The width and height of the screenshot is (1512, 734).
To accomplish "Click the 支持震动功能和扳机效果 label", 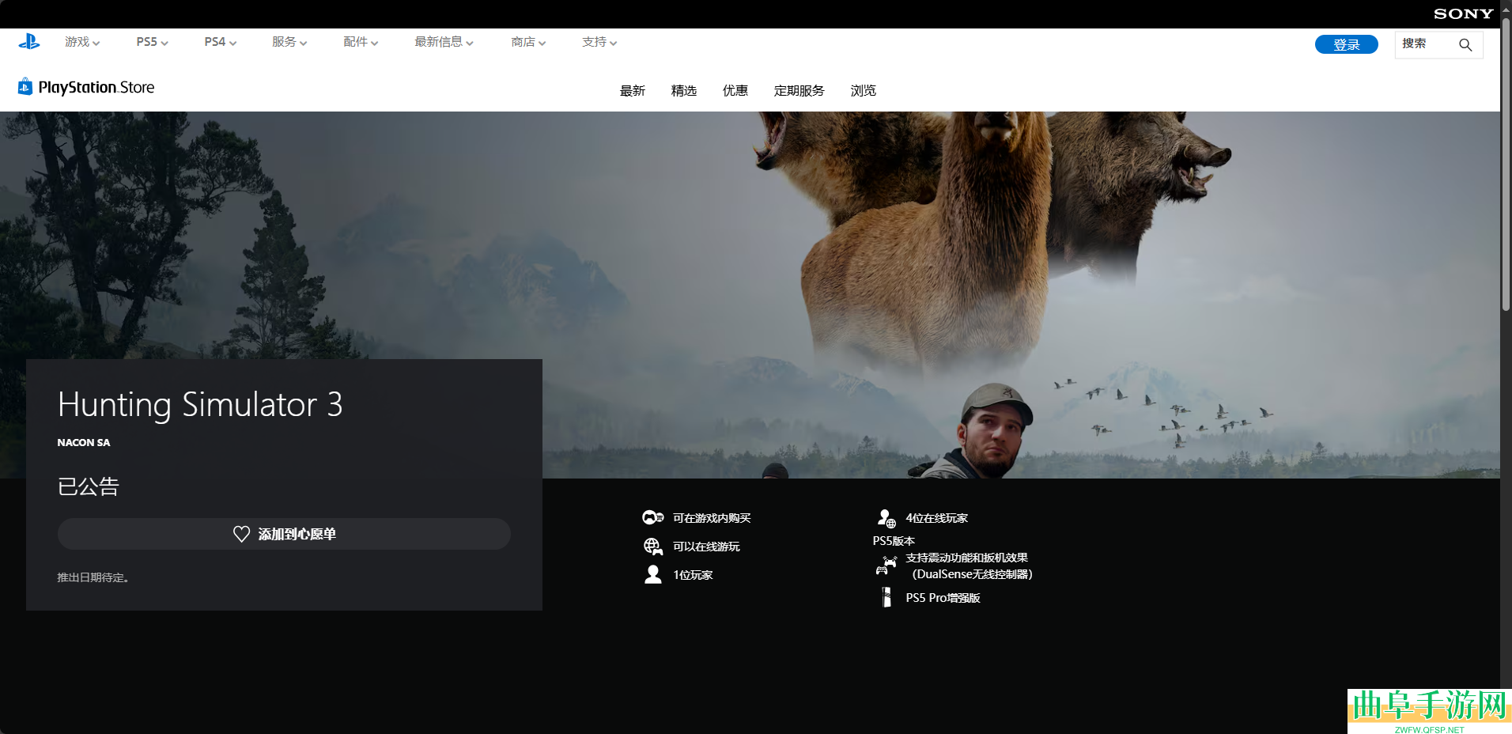I will click(x=966, y=558).
